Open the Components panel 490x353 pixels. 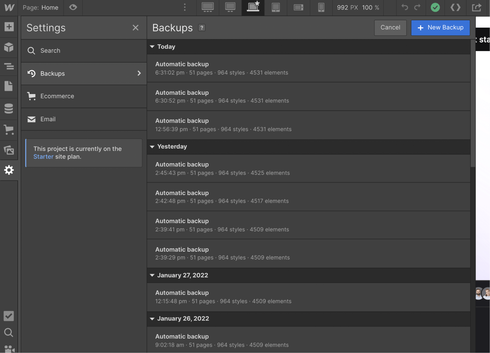pyautogui.click(x=9, y=48)
